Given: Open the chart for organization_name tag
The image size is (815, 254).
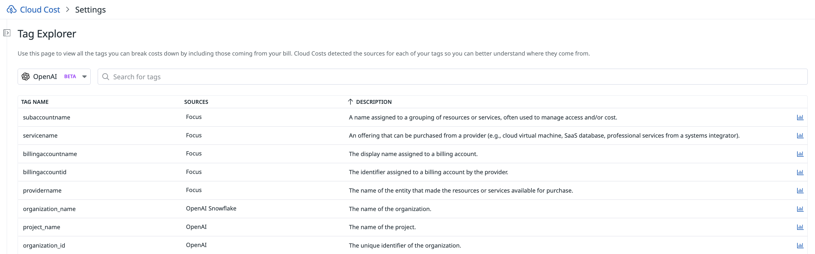Looking at the screenshot, I should coord(800,209).
